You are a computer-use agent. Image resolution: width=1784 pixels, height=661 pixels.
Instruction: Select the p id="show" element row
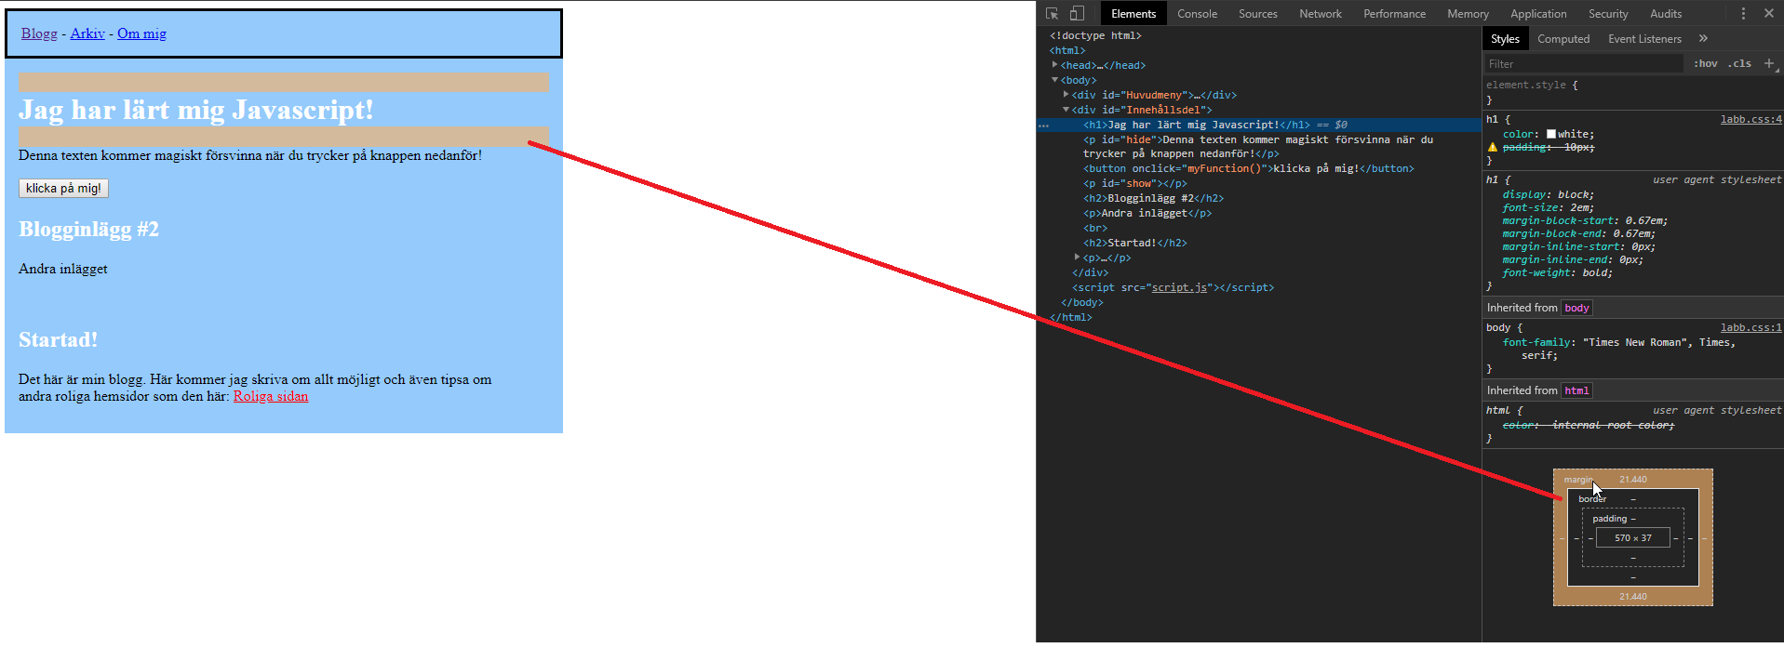coord(1259,183)
